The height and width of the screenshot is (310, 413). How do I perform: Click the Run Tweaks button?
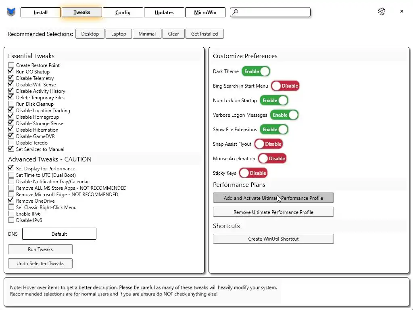40,249
